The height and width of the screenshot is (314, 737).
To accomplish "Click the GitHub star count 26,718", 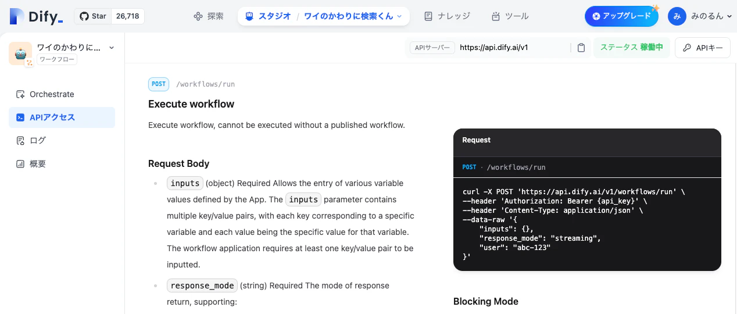I will pyautogui.click(x=128, y=16).
